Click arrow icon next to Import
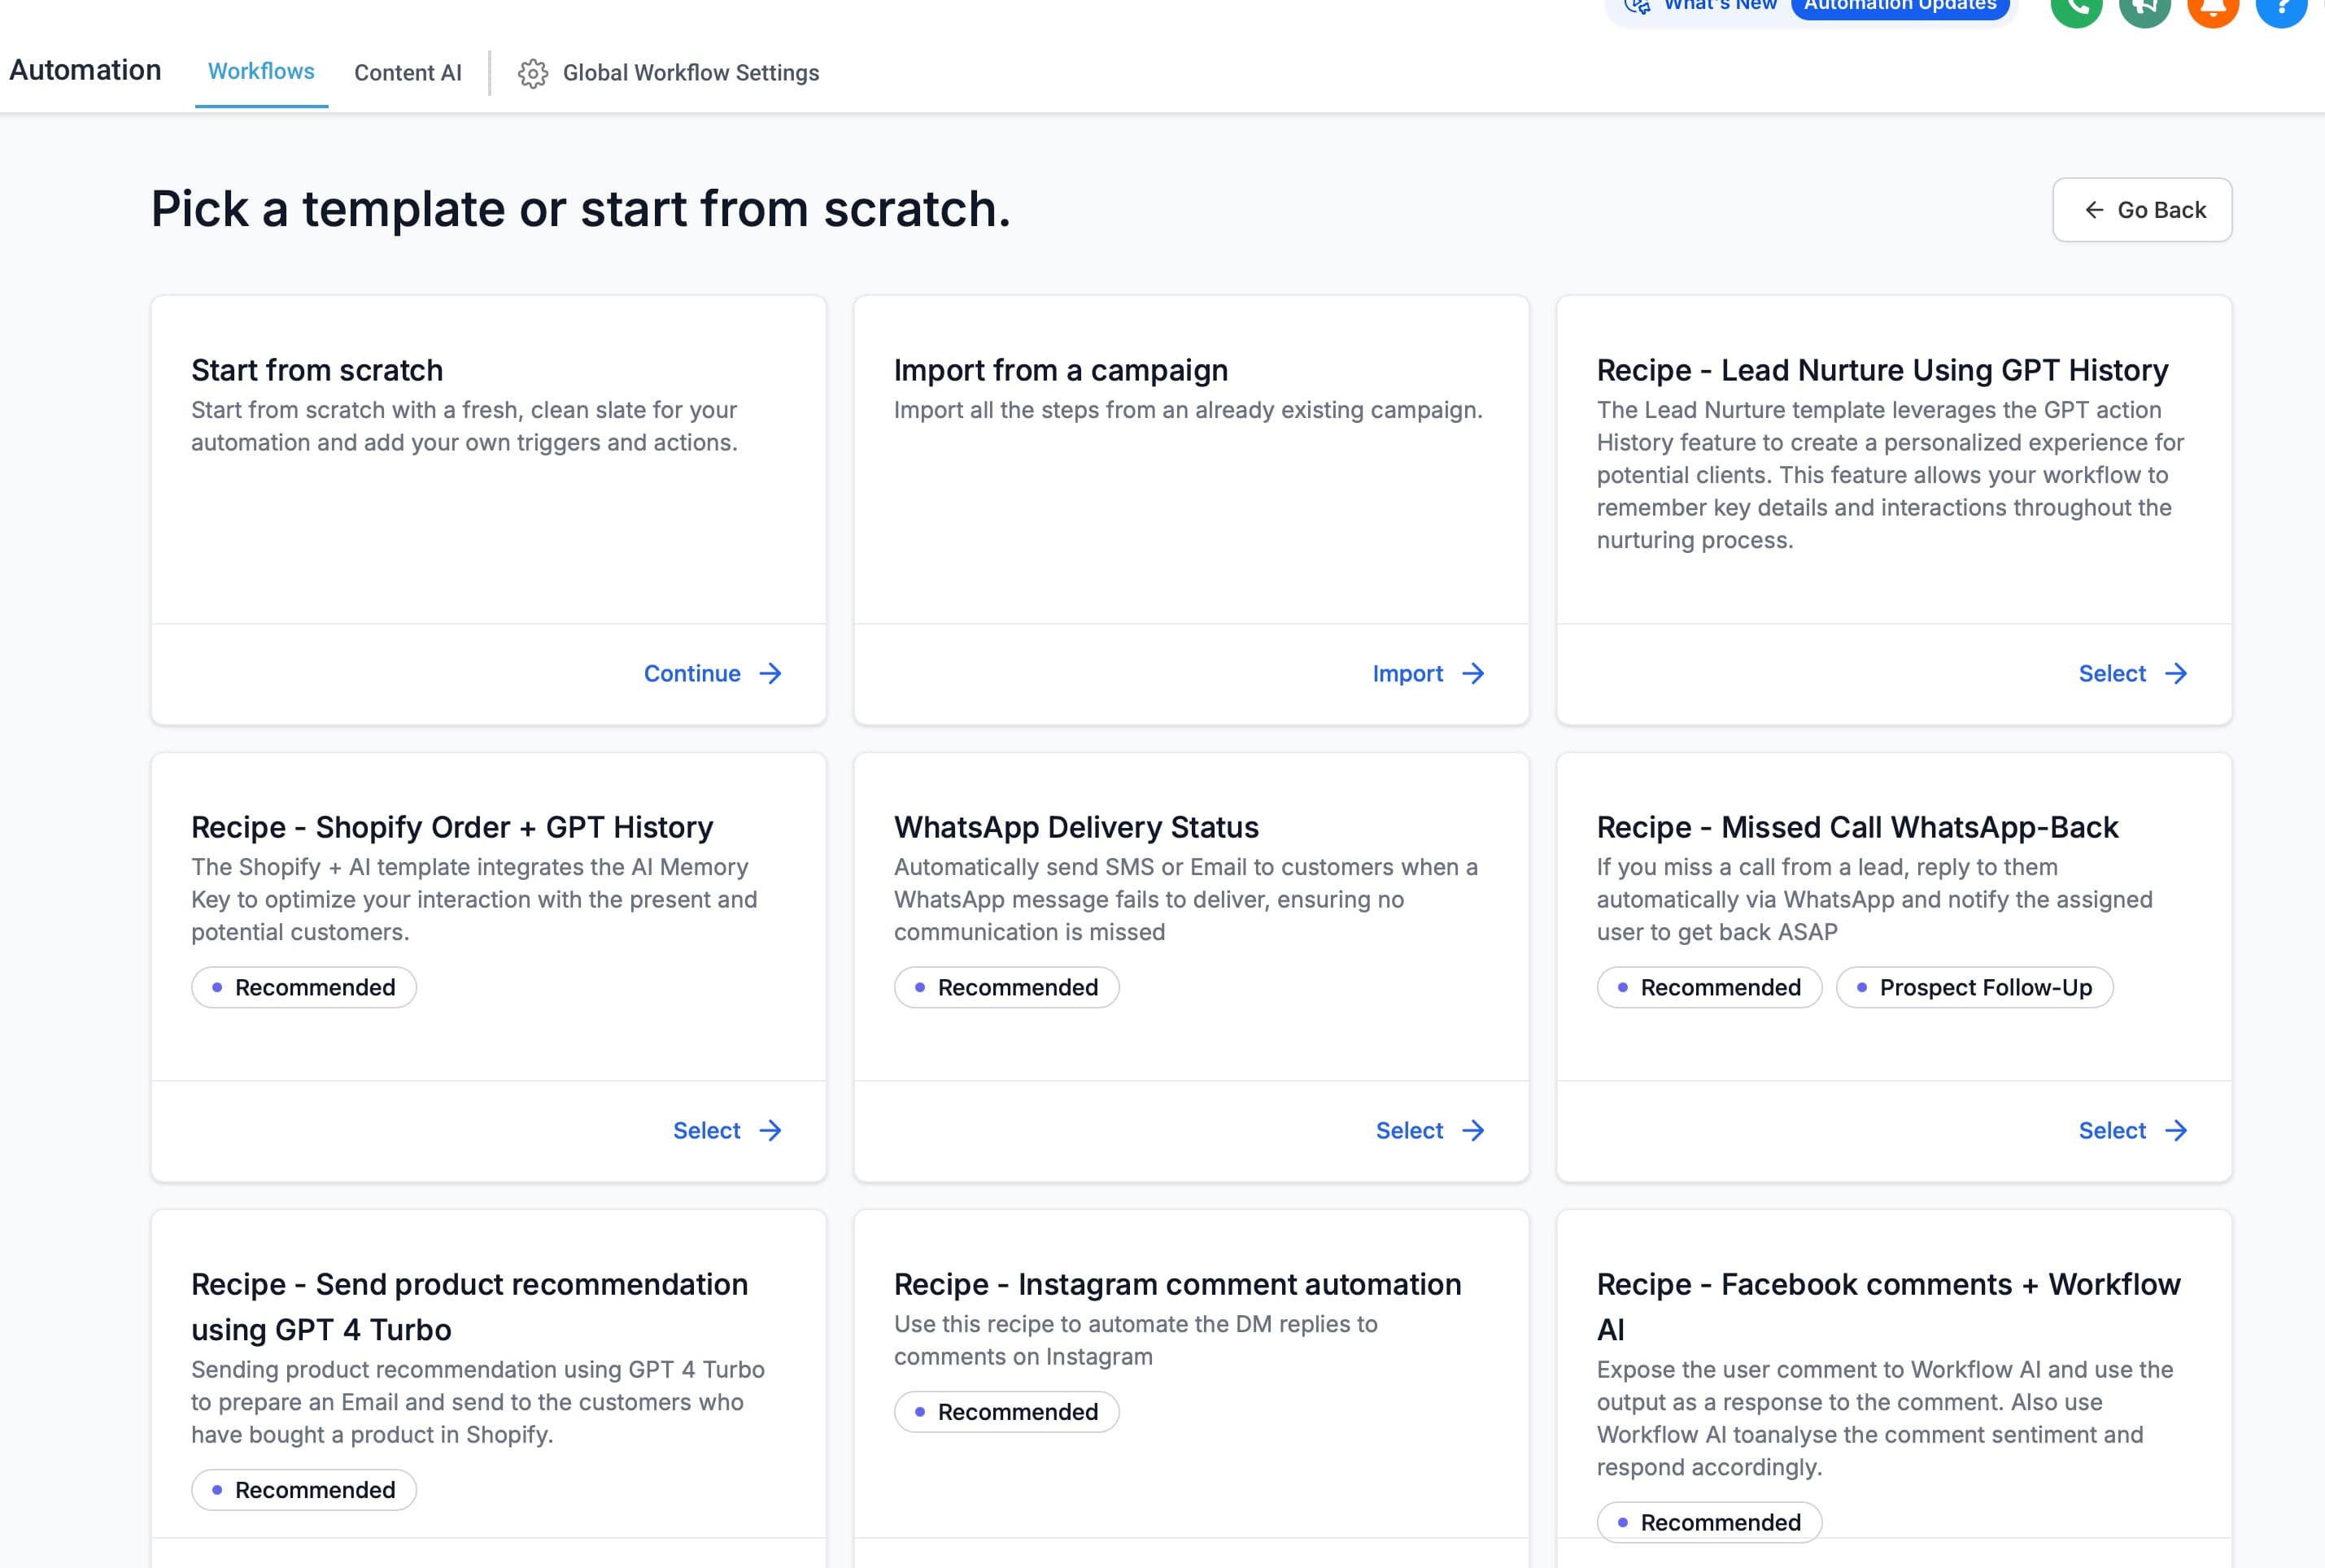The height and width of the screenshot is (1568, 2325). coord(1473,673)
